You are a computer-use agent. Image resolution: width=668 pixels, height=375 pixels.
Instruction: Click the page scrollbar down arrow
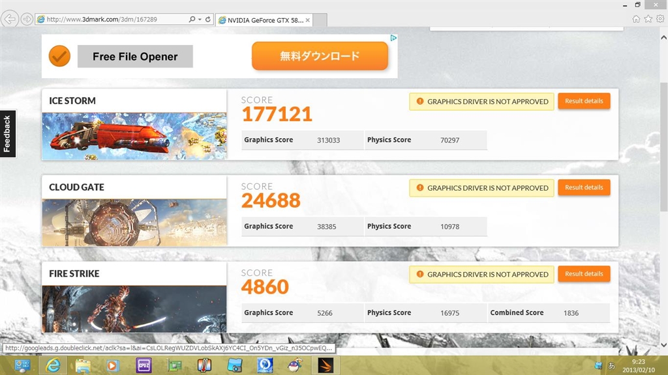pyautogui.click(x=663, y=344)
